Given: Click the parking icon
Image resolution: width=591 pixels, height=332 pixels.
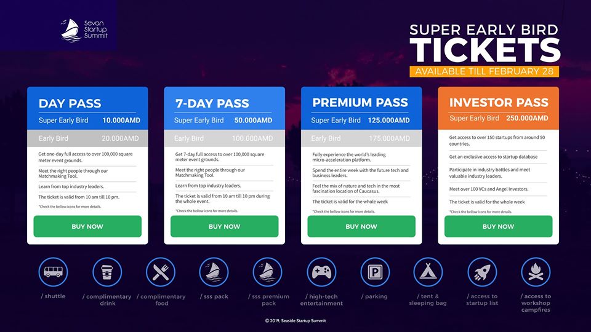Looking at the screenshot, I should coord(375,272).
